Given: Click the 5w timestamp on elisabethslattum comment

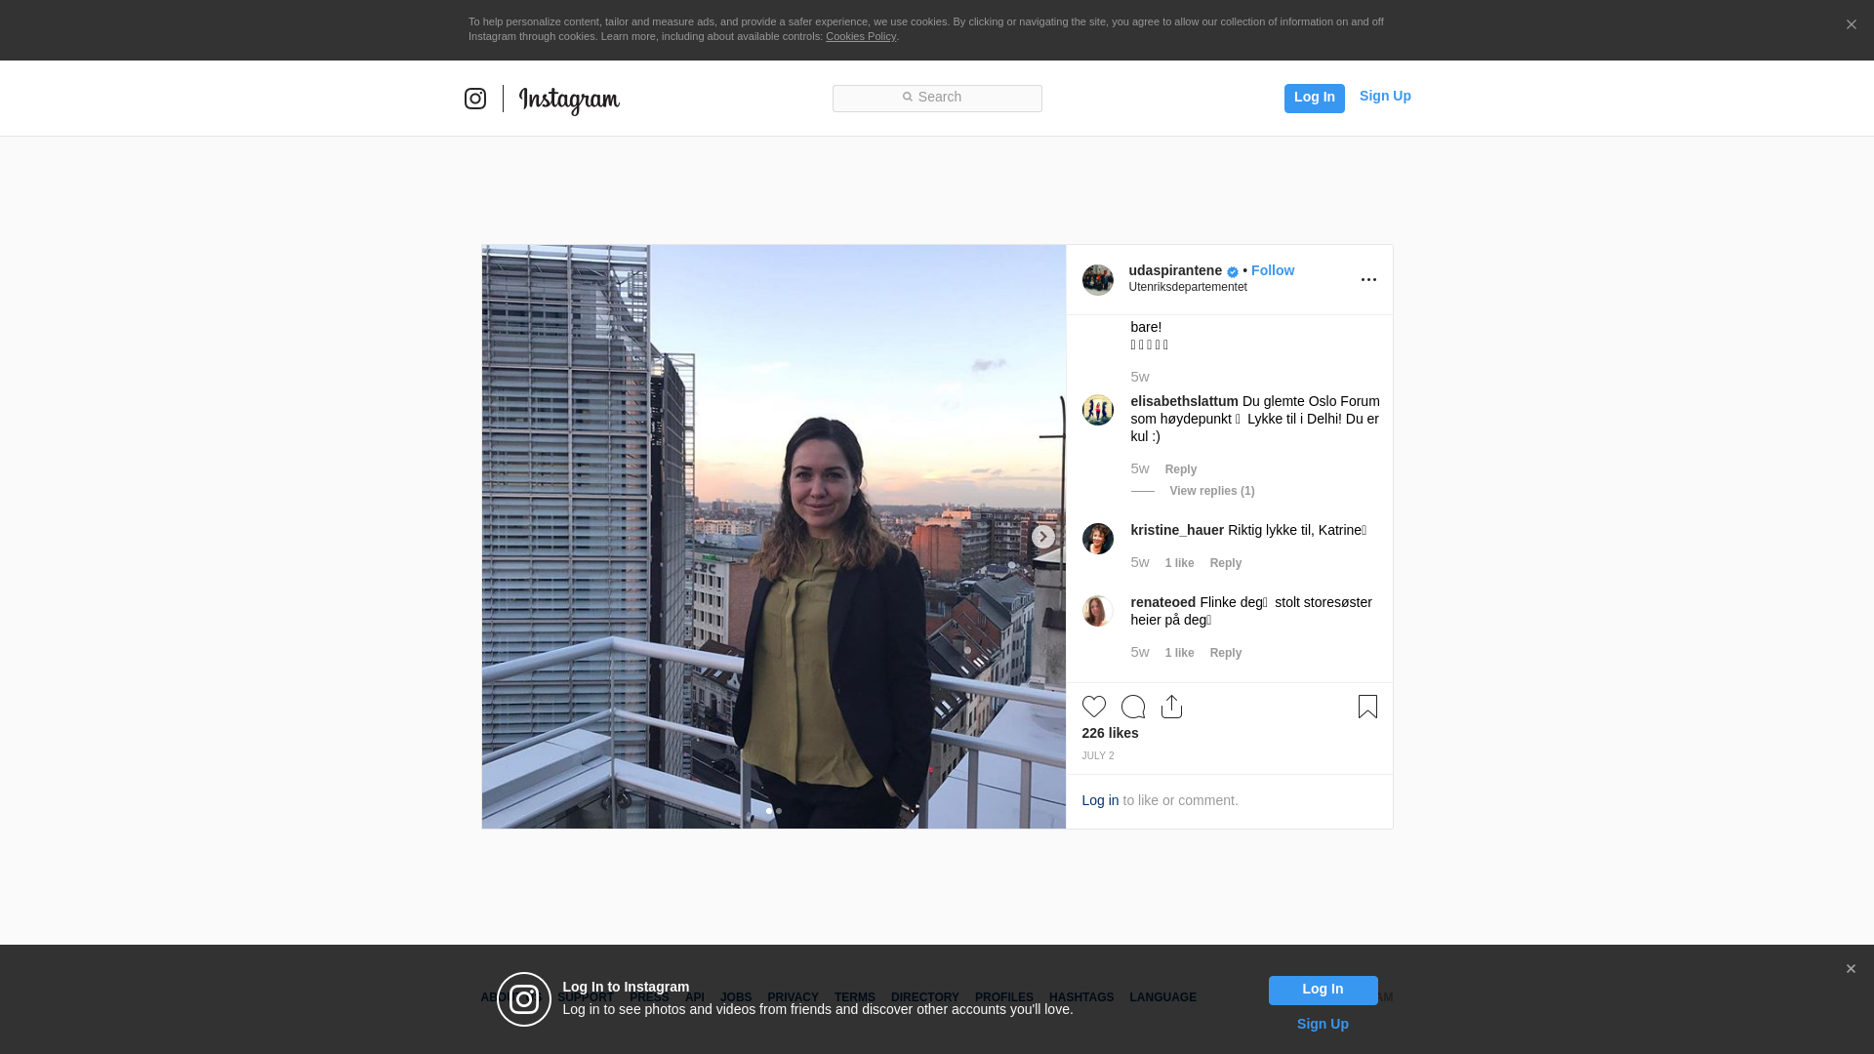Looking at the screenshot, I should pyautogui.click(x=1140, y=468).
